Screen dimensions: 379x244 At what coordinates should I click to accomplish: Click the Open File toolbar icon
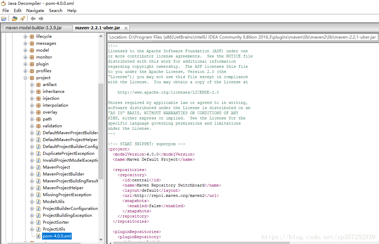tap(4, 19)
